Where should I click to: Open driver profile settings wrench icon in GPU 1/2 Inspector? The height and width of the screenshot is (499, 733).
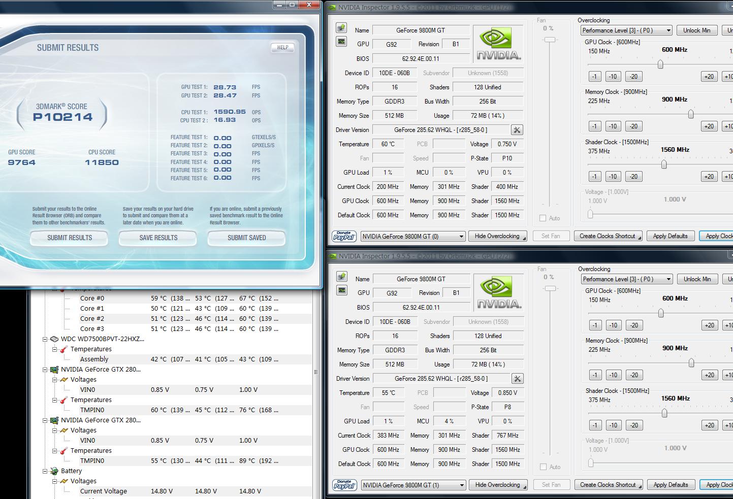pos(517,130)
